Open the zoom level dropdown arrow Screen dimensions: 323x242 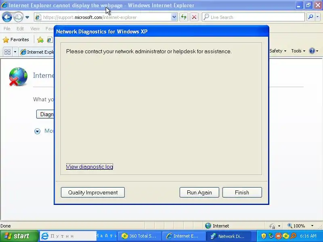(312, 226)
